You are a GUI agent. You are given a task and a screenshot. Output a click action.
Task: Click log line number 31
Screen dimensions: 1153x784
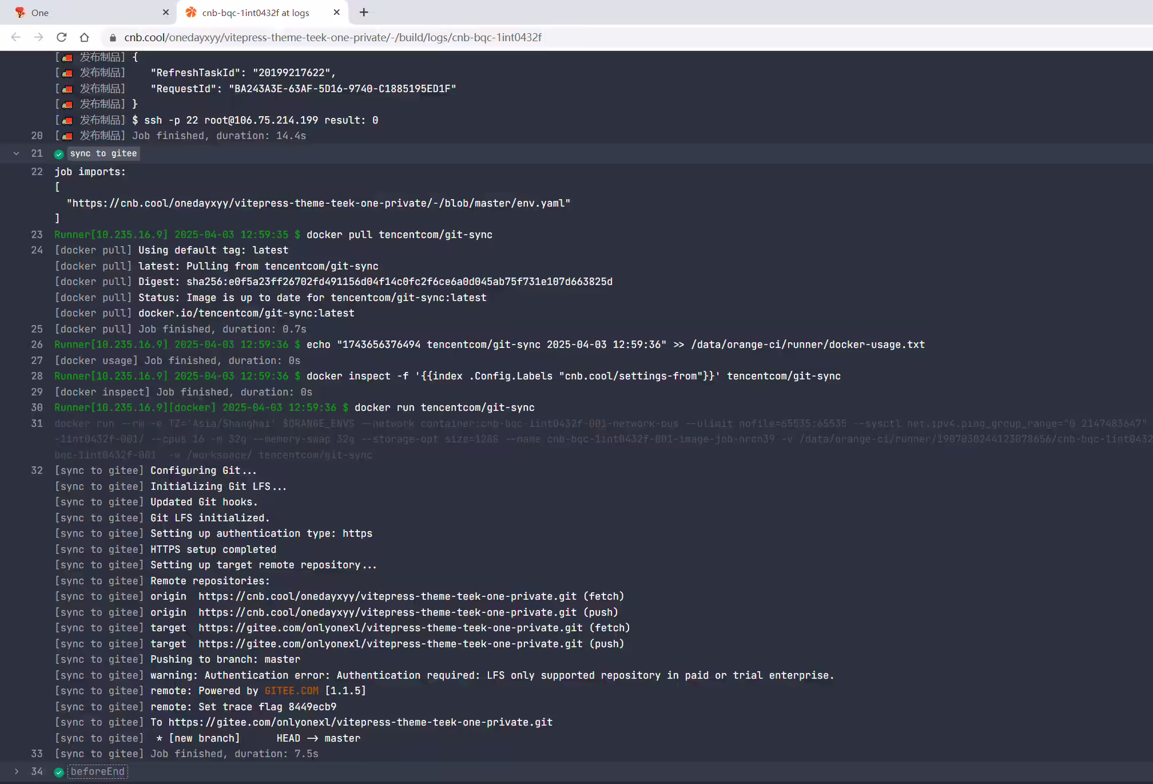pos(37,423)
